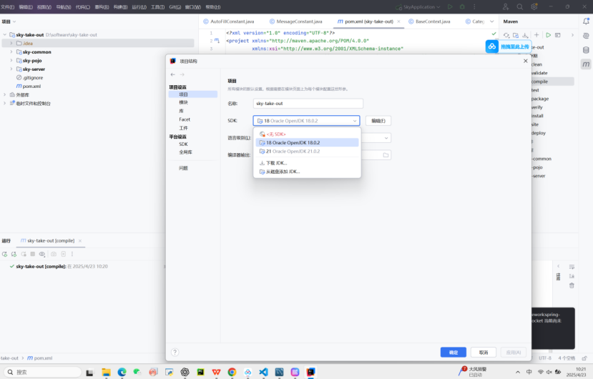The height and width of the screenshot is (379, 593).
Task: Open the Git menu
Action: point(175,7)
